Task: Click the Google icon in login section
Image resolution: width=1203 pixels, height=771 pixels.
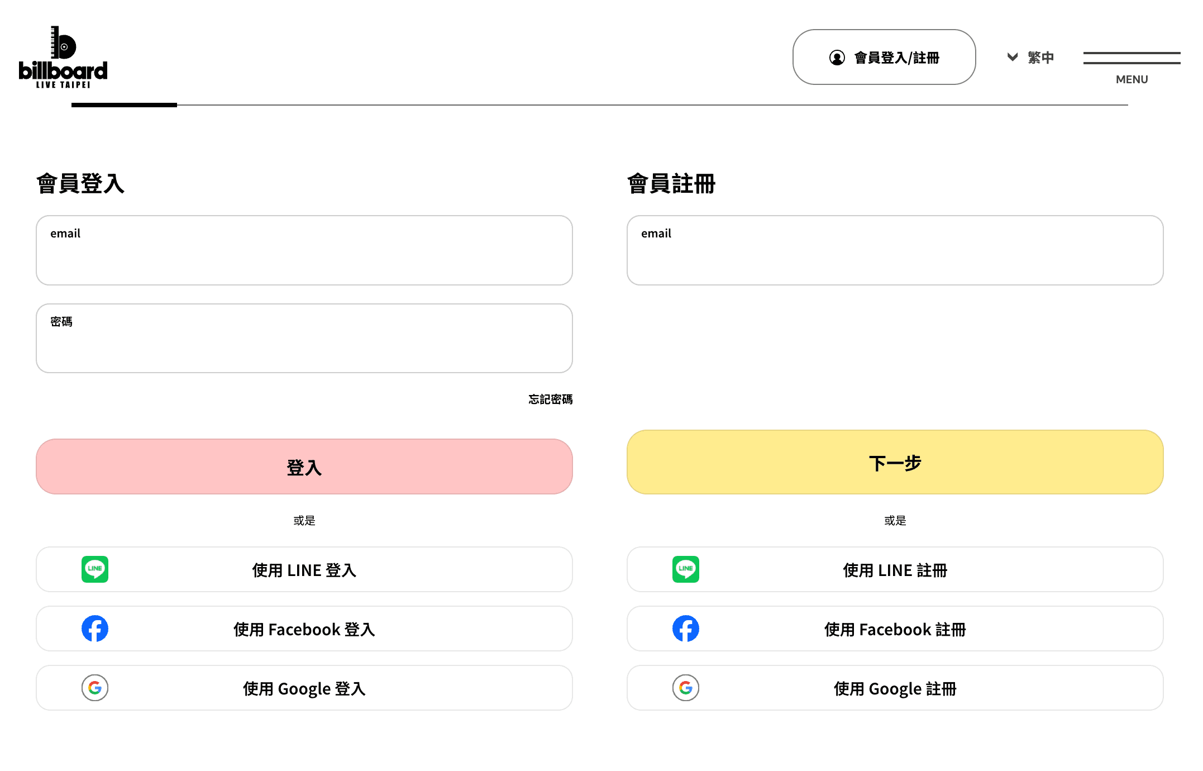Action: click(x=95, y=688)
